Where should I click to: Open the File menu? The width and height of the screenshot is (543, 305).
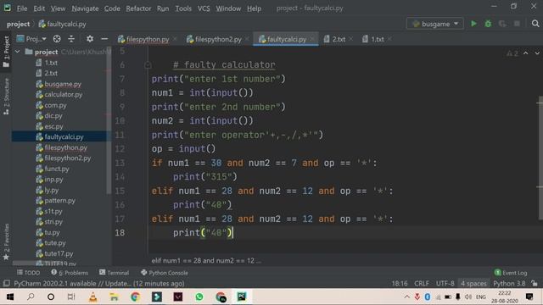tap(22, 8)
